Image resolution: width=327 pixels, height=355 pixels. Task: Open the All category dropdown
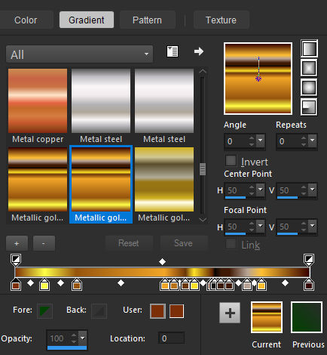[79, 54]
